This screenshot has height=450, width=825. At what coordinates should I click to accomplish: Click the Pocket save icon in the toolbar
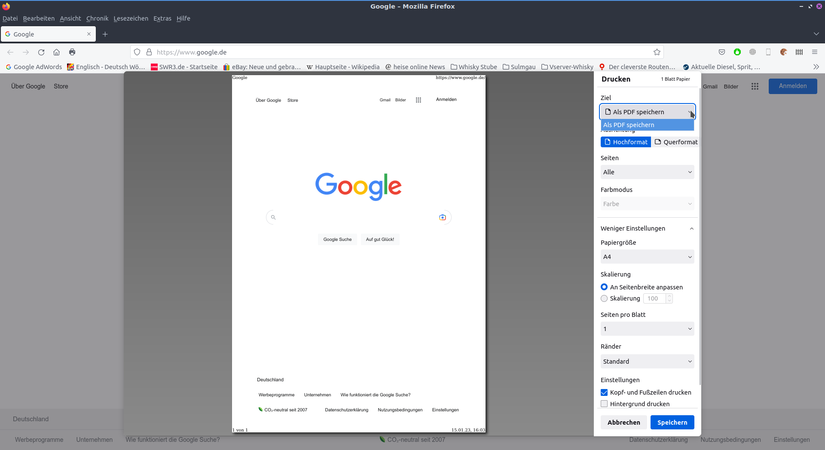[722, 52]
